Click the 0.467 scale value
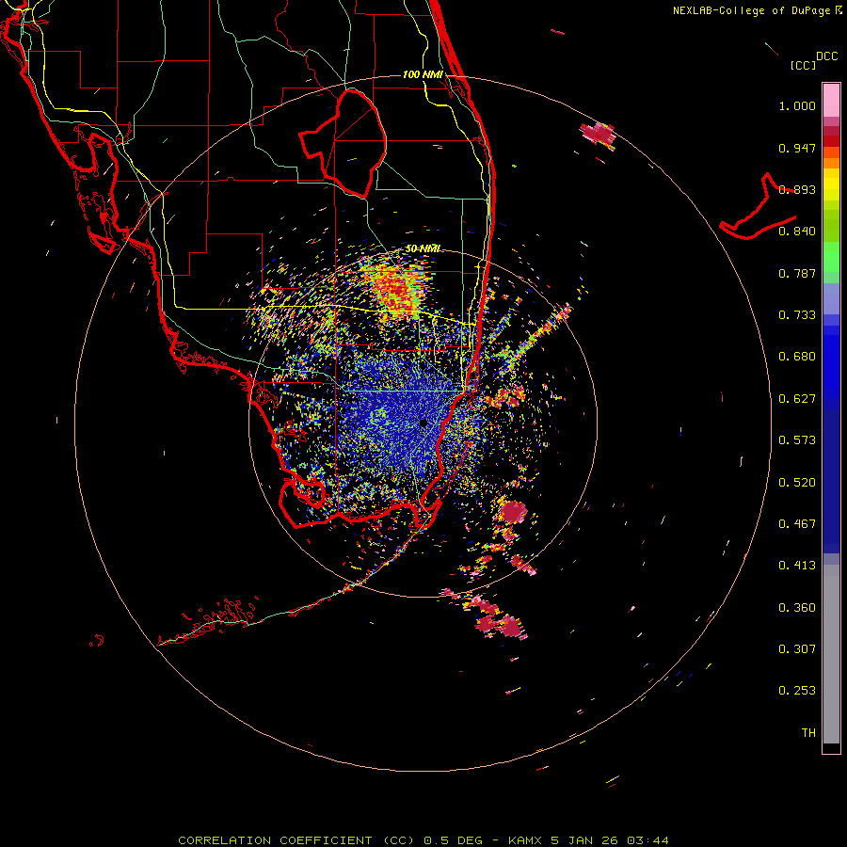 point(797,524)
